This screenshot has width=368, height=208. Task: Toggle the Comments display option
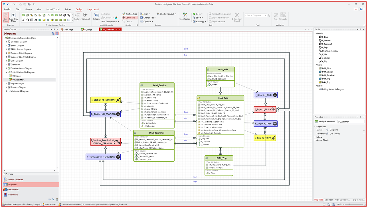point(129,17)
